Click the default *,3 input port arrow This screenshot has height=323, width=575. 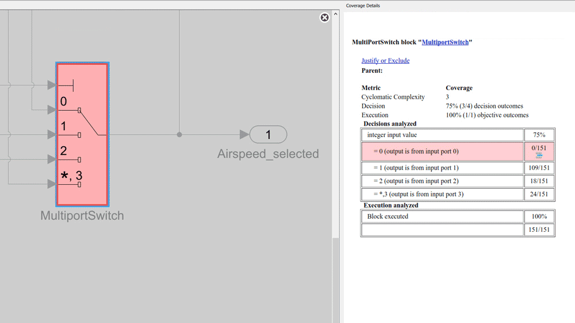tap(52, 184)
